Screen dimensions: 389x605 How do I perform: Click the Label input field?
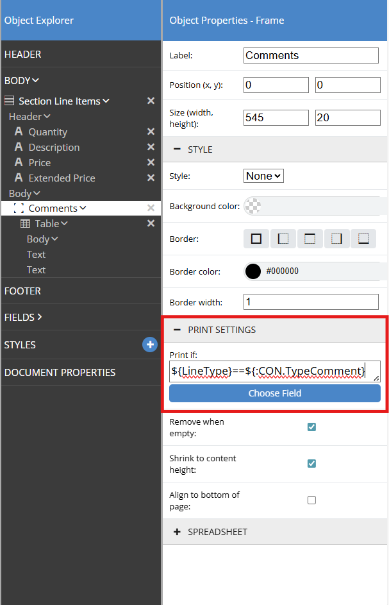pos(311,55)
